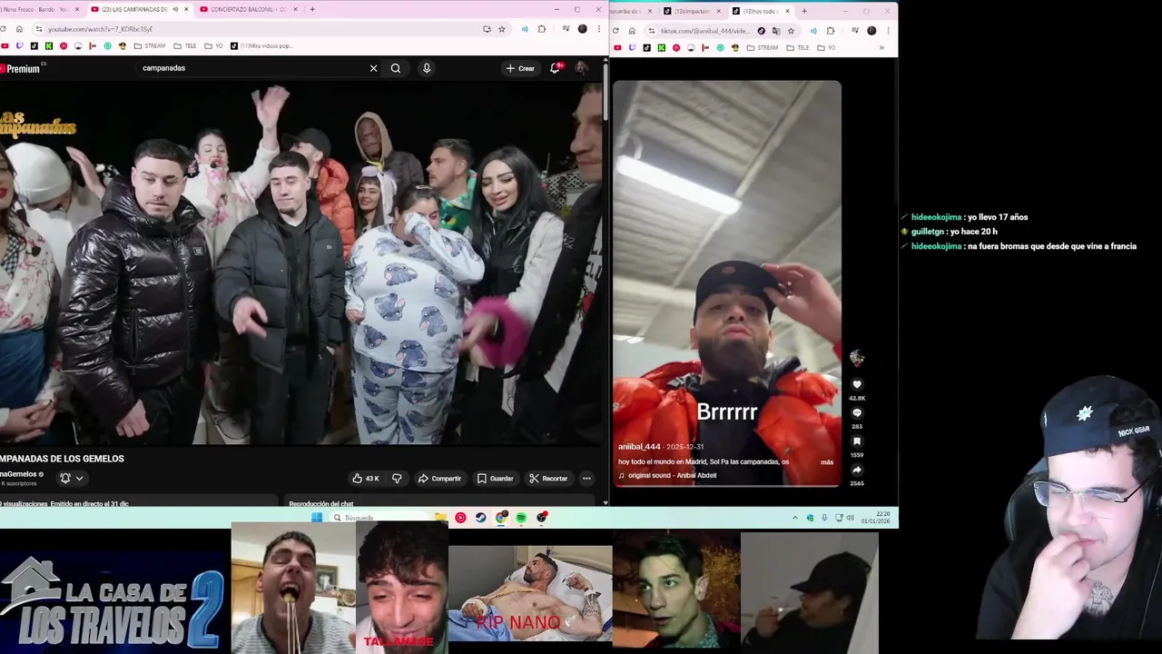Open Spotify from the Windows taskbar
1162x654 pixels.
tap(521, 518)
